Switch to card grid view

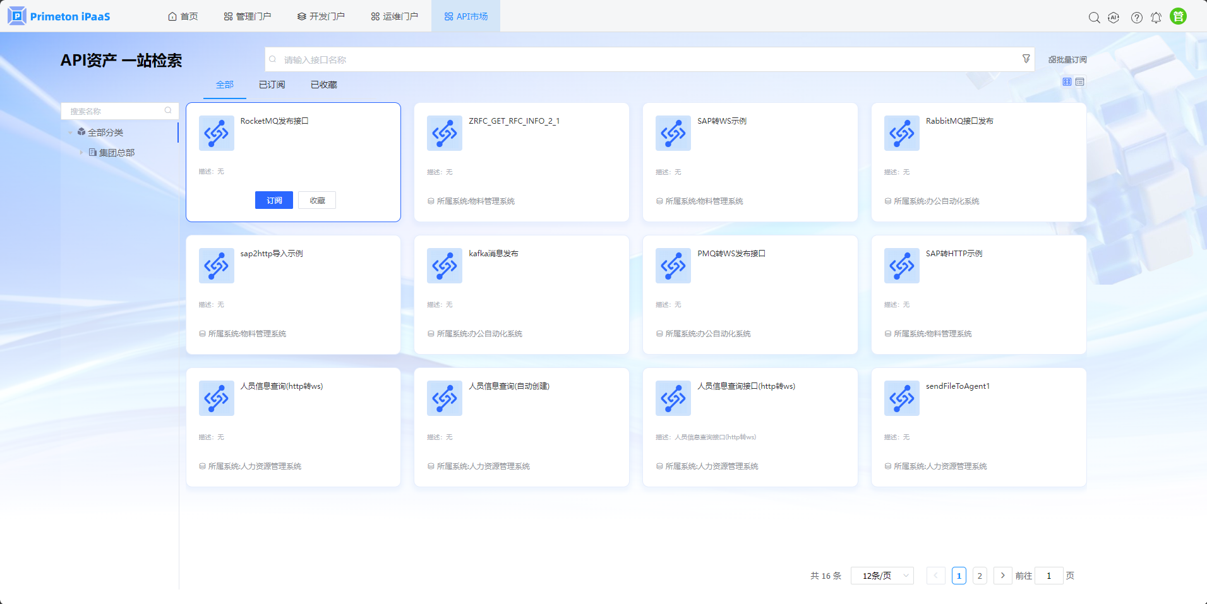point(1067,82)
